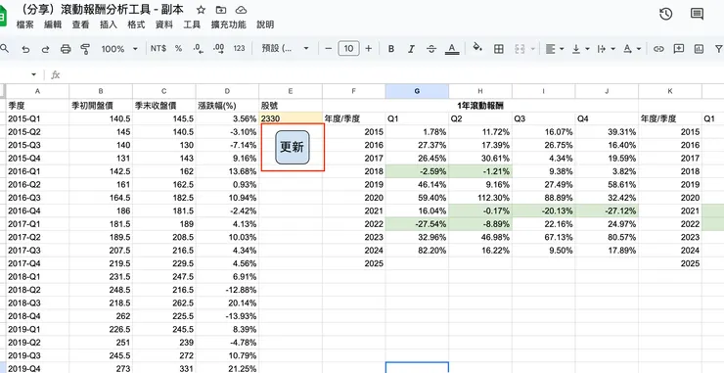Select cell showing 80.57%
Screen dimensions: 724x373
point(607,237)
